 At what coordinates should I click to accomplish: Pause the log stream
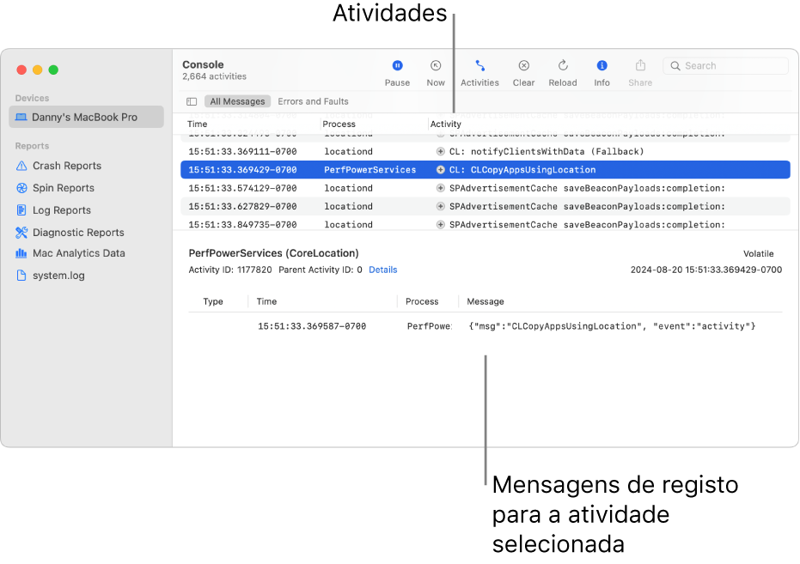397,73
